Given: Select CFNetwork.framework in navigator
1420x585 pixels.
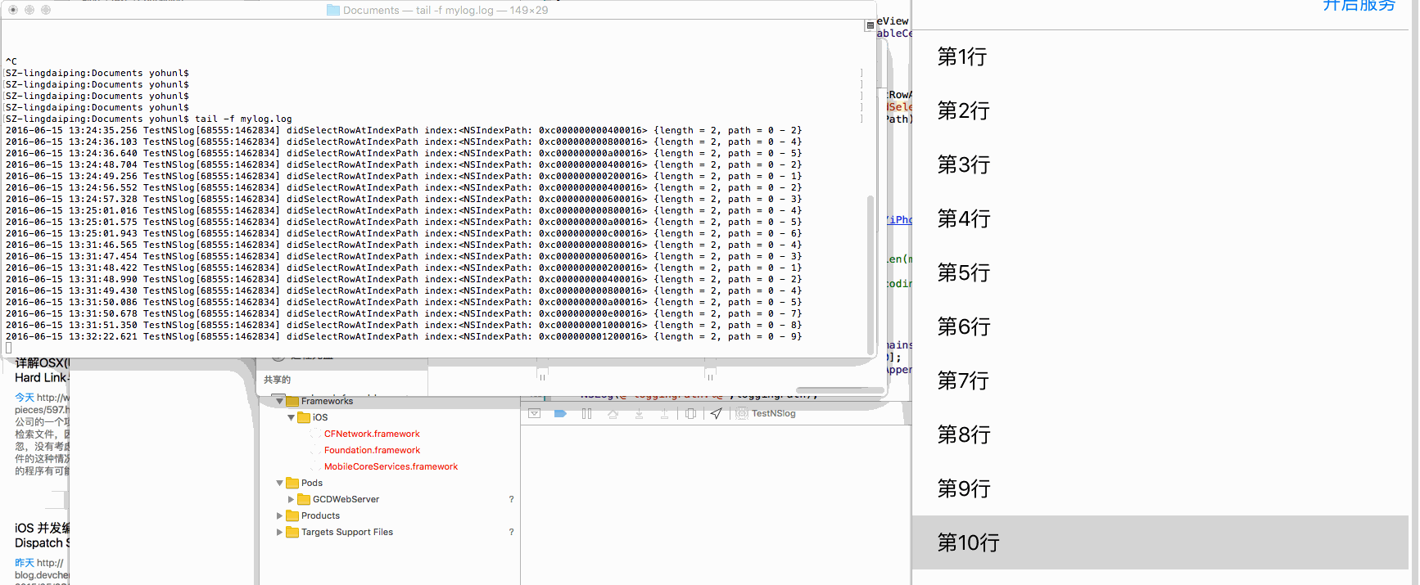Looking at the screenshot, I should coord(372,434).
